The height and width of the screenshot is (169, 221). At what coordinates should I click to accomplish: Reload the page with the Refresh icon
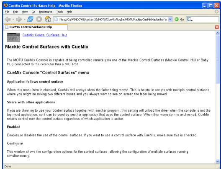[x=30, y=19]
